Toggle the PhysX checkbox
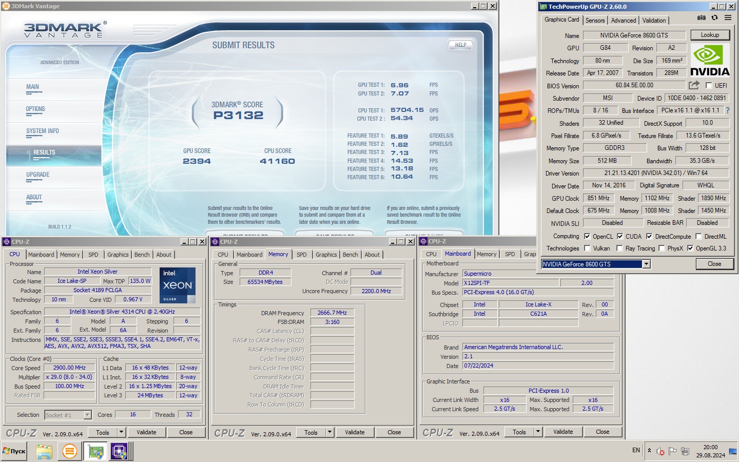 [662, 248]
